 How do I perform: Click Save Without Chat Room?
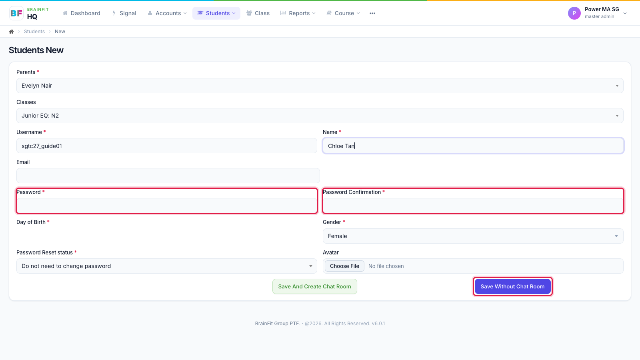coord(512,286)
